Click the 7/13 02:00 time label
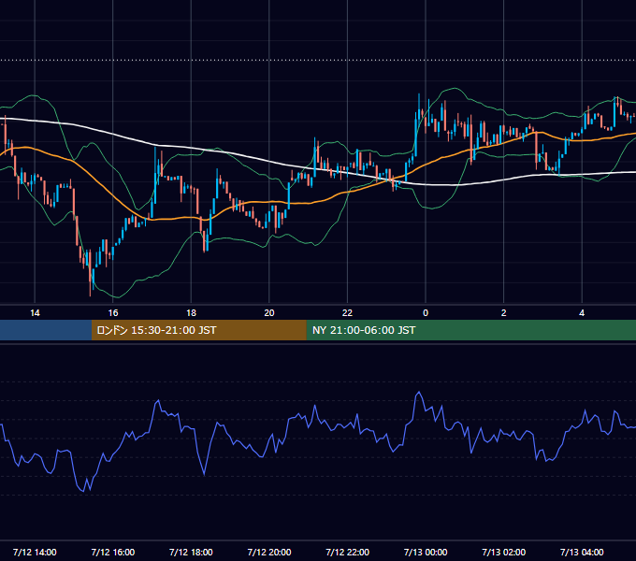Image resolution: width=636 pixels, height=561 pixels. pyautogui.click(x=504, y=552)
